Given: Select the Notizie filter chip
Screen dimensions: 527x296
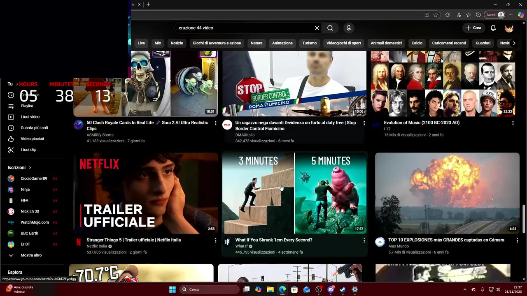Looking at the screenshot, I should [177, 43].
